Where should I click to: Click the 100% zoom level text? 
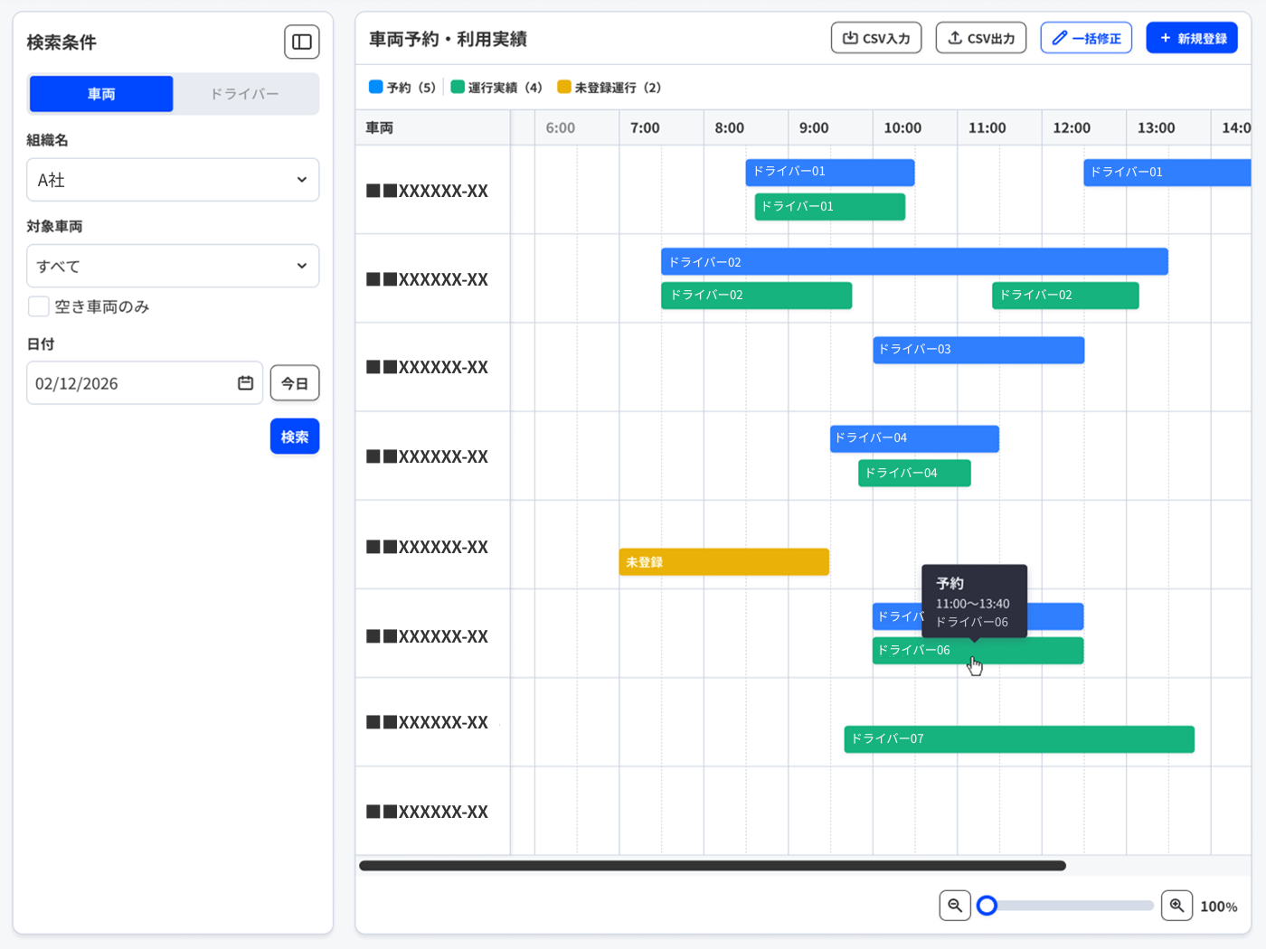tap(1219, 907)
